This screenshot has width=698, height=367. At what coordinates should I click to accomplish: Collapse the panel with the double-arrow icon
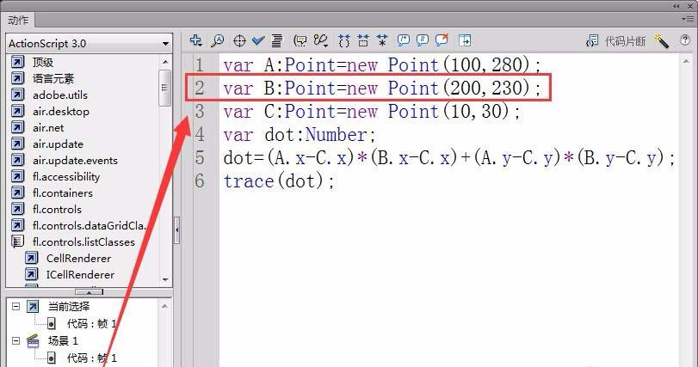676,6
